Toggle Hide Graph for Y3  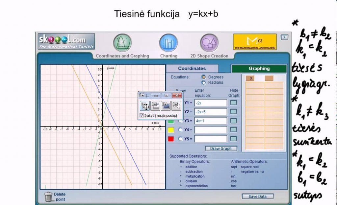233,121
